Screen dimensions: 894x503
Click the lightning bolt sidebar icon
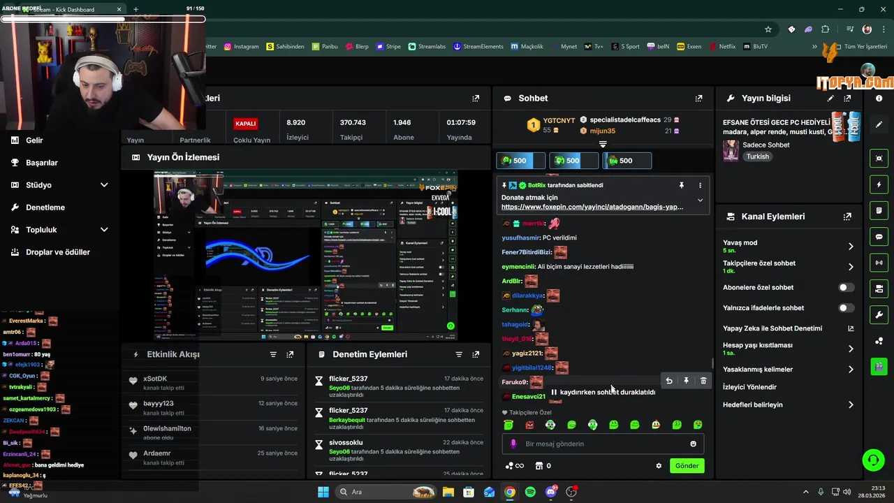coord(879,184)
